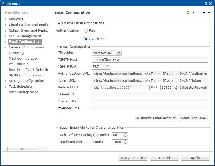Open the back-history dropdown arrow
Image resolution: width=215 pixels, height=166 pixels.
tap(194, 13)
